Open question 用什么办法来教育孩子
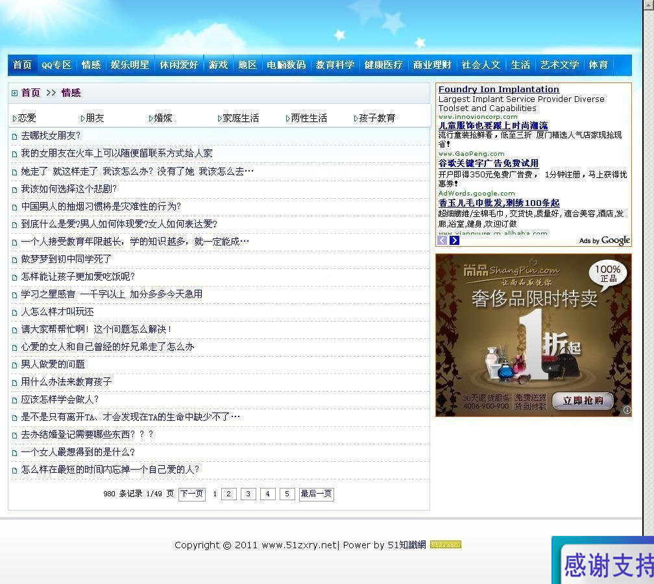 click(67, 382)
